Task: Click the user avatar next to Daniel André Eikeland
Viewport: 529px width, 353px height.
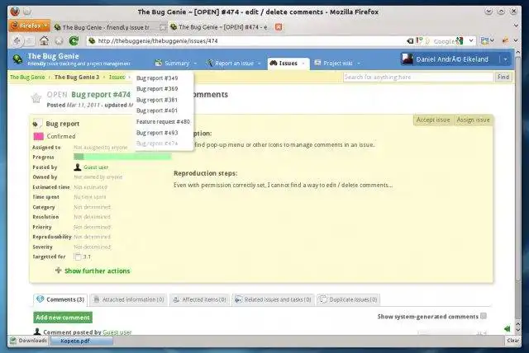Action: [407, 59]
